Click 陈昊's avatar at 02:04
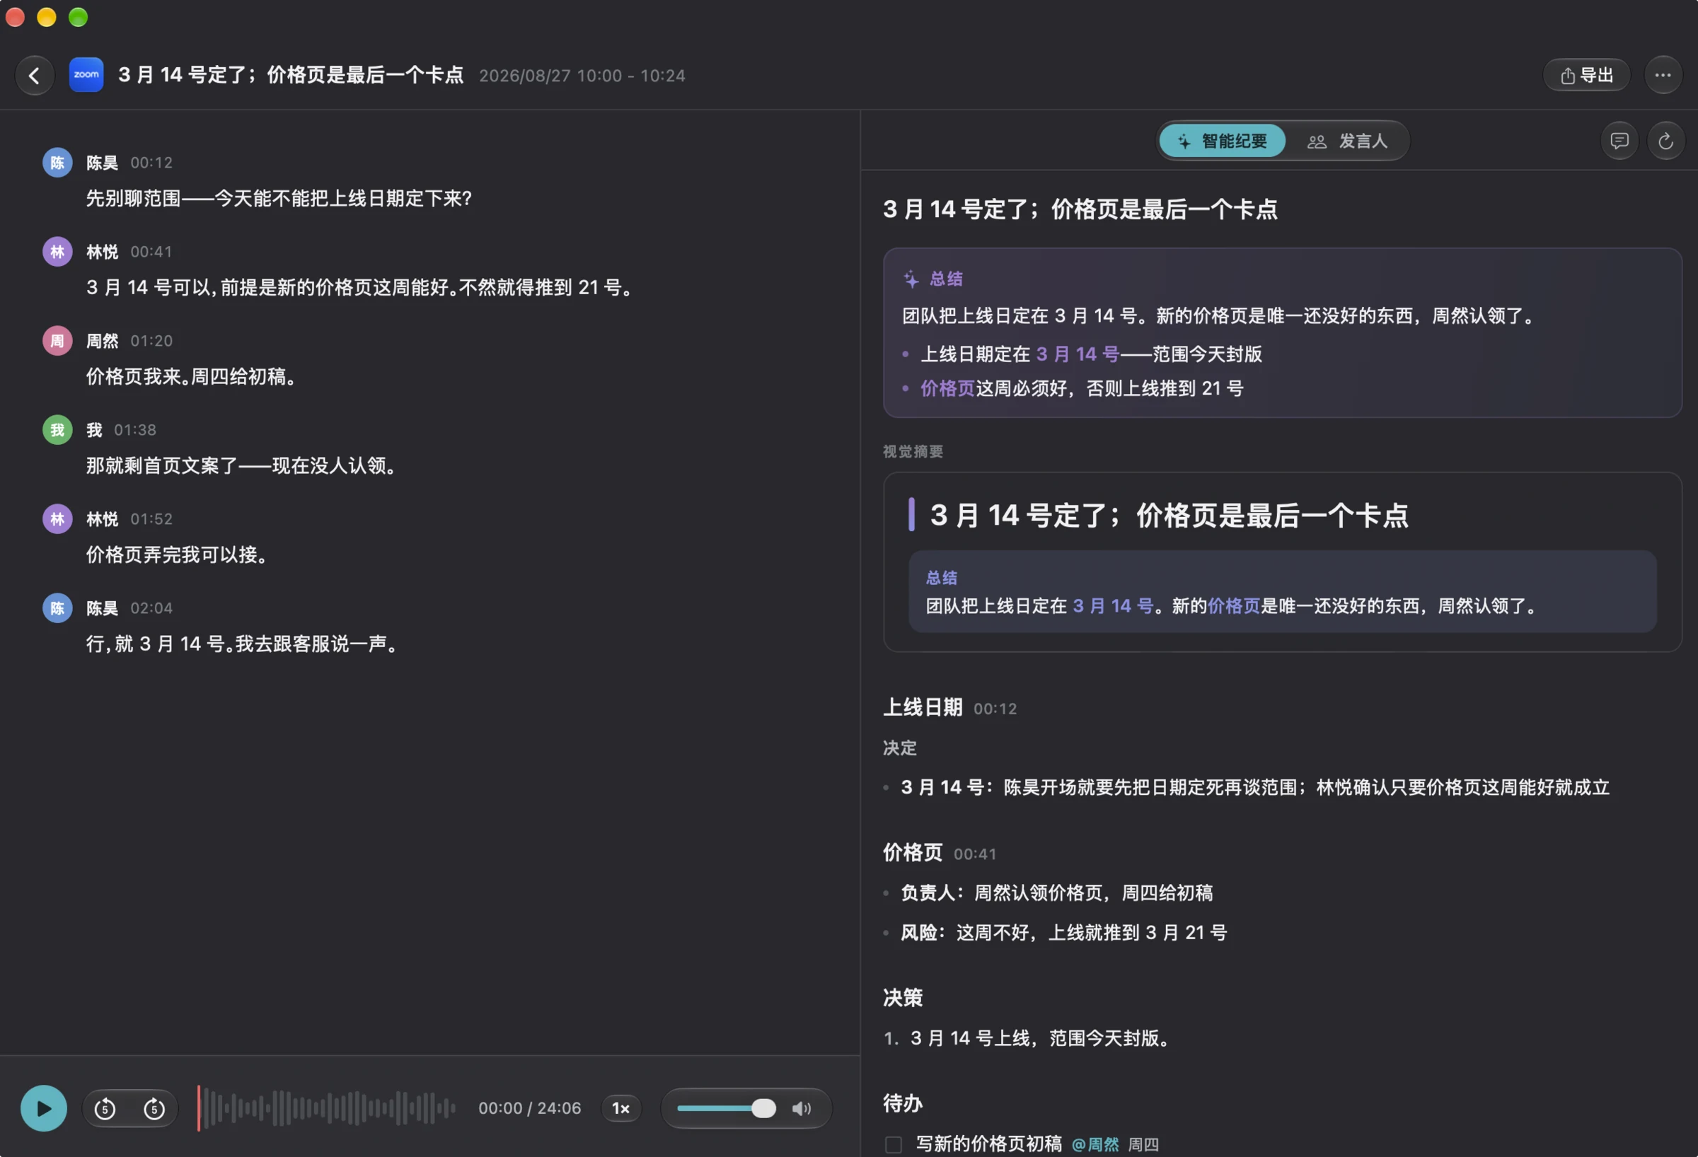Viewport: 1698px width, 1157px height. 57,607
